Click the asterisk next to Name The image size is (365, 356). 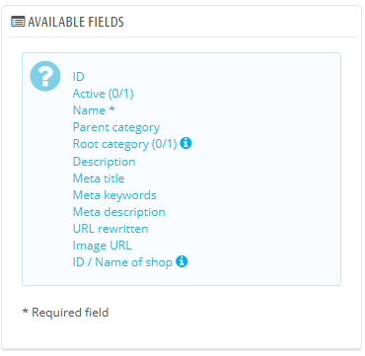[111, 108]
